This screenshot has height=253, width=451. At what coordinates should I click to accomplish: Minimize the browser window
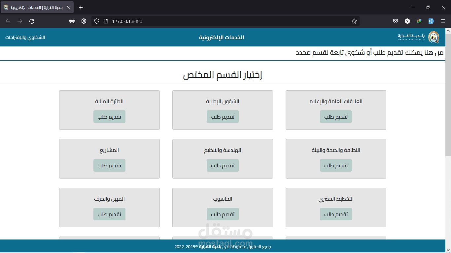click(413, 7)
